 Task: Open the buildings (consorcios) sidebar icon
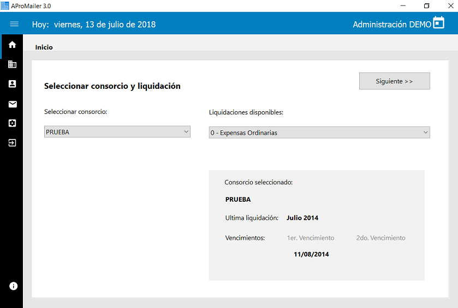[x=12, y=64]
